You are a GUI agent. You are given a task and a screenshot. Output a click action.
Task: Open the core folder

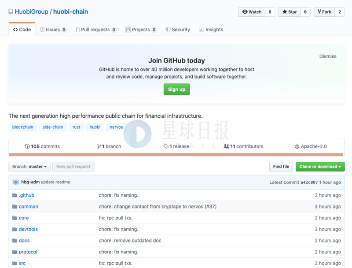tap(24, 218)
